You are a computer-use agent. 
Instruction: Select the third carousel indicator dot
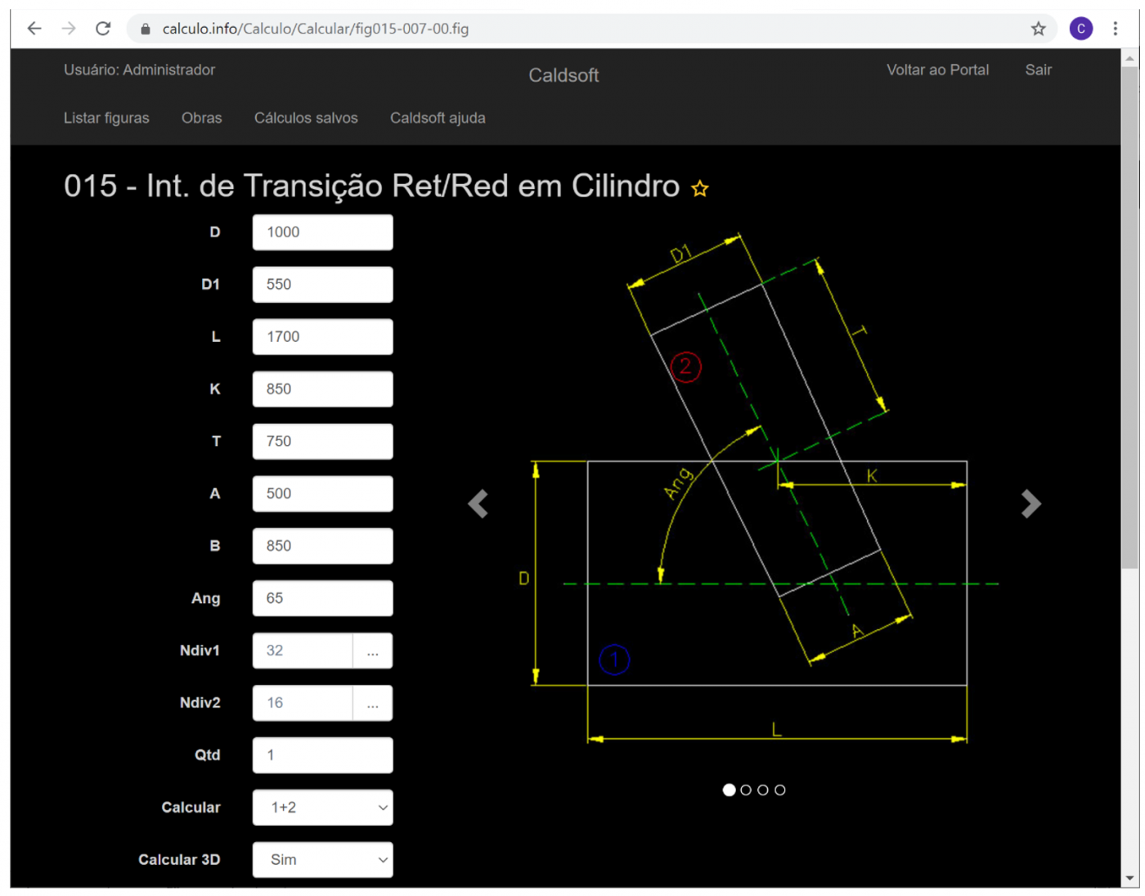pyautogui.click(x=763, y=790)
